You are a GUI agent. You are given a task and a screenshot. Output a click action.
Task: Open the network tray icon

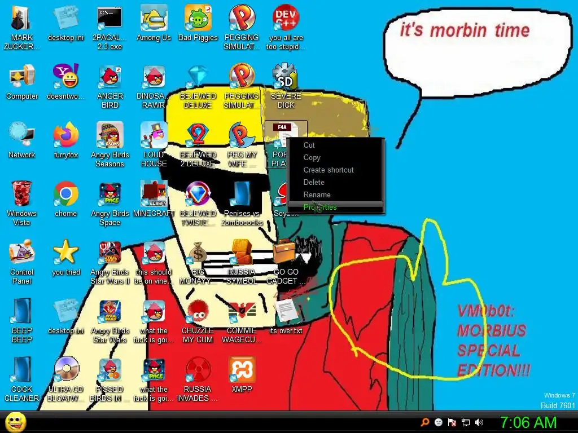tap(466, 422)
